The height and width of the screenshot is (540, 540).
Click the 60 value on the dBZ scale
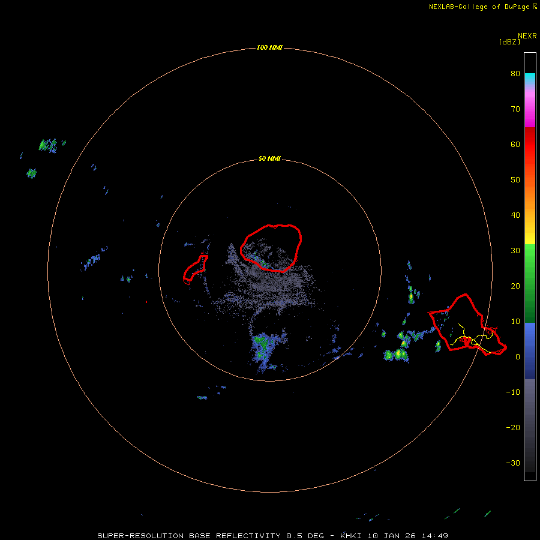[x=515, y=145]
